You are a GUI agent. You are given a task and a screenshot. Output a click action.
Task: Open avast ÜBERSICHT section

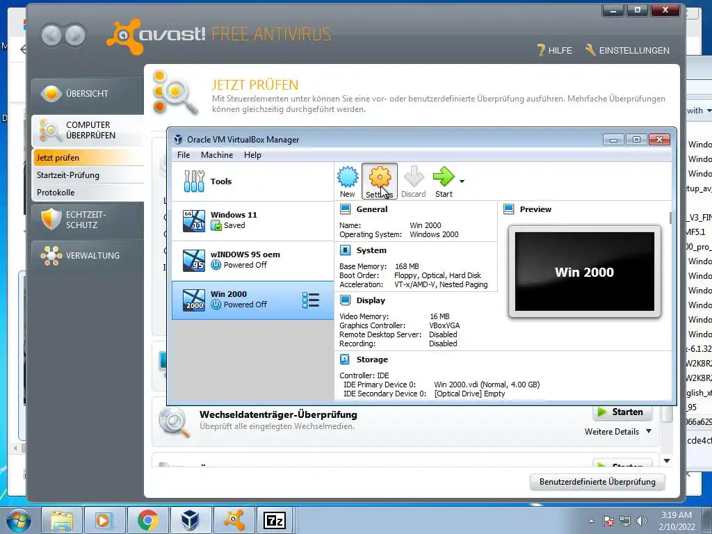pos(87,94)
